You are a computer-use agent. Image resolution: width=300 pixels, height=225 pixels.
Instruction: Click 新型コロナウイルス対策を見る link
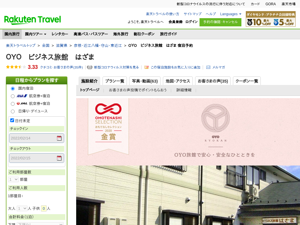(x=116, y=67)
